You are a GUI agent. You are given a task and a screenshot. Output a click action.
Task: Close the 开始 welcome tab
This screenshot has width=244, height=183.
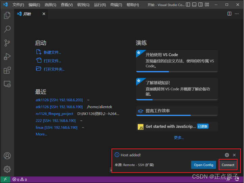[x=44, y=14]
